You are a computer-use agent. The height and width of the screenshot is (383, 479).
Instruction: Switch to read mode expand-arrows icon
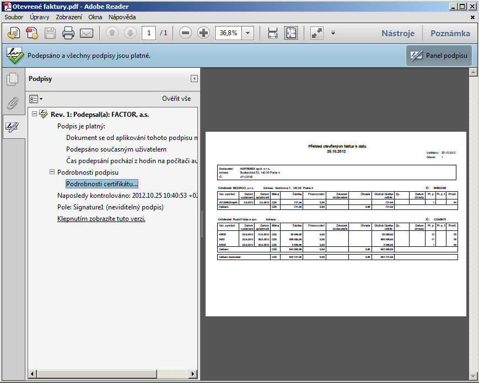click(317, 33)
